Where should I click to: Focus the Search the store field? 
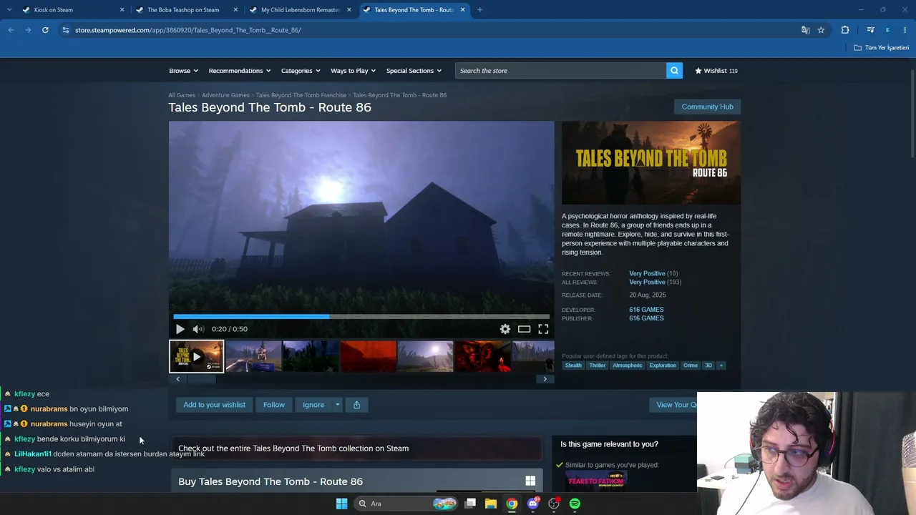click(560, 71)
